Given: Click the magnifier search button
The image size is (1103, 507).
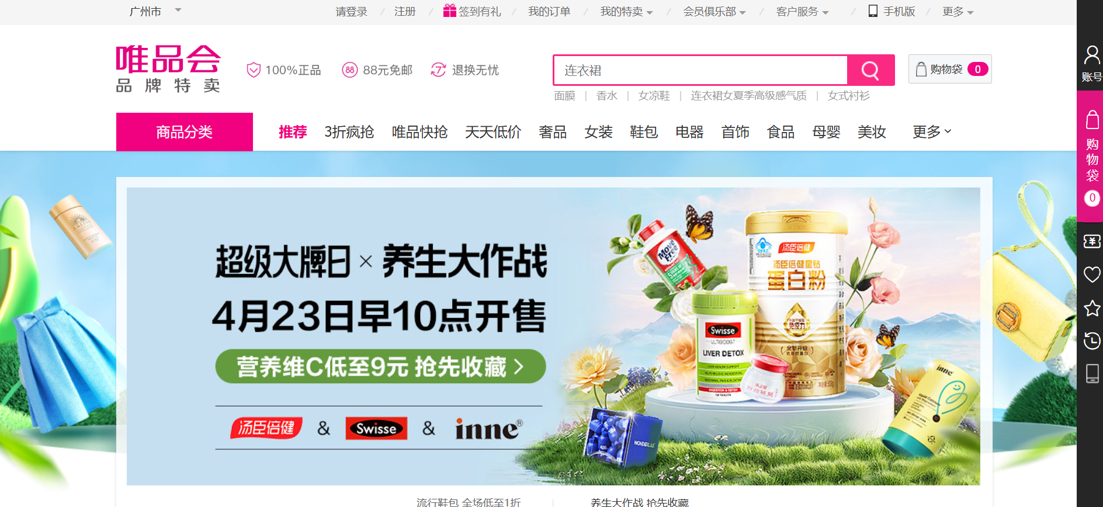Looking at the screenshot, I should coord(870,70).
